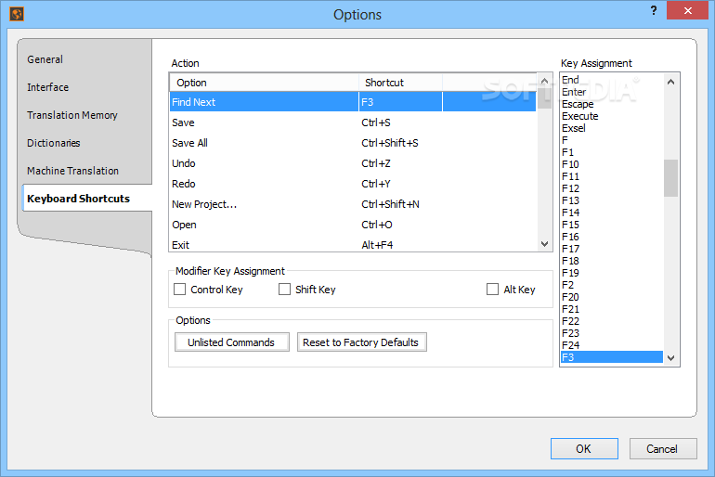The height and width of the screenshot is (477, 715).
Task: Click the Key Assignment list scrollbar thumb
Action: tap(670, 178)
